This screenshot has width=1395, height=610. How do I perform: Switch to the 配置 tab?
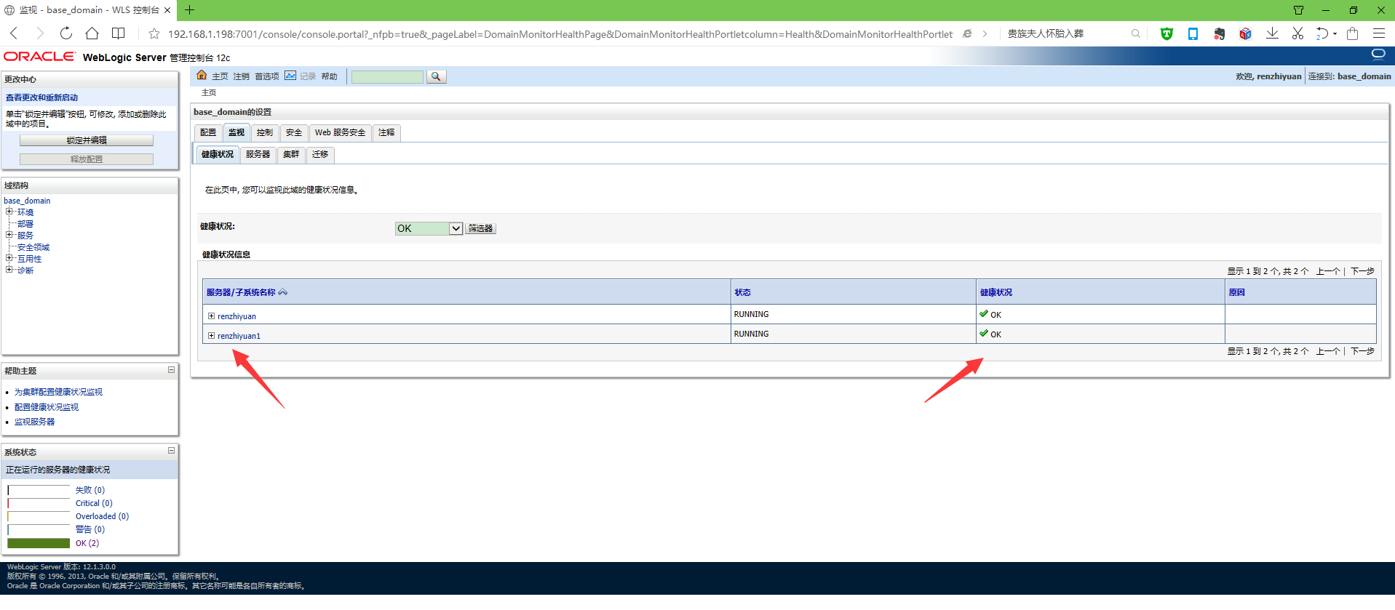click(x=208, y=132)
